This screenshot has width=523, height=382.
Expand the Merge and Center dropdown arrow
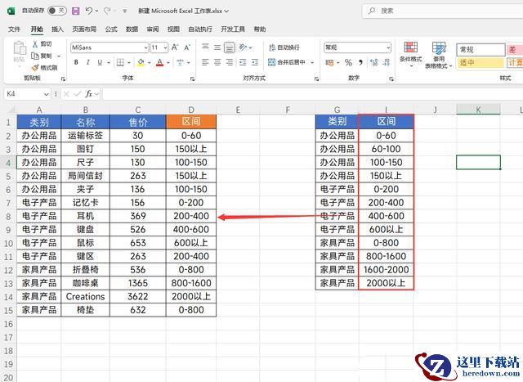point(312,62)
